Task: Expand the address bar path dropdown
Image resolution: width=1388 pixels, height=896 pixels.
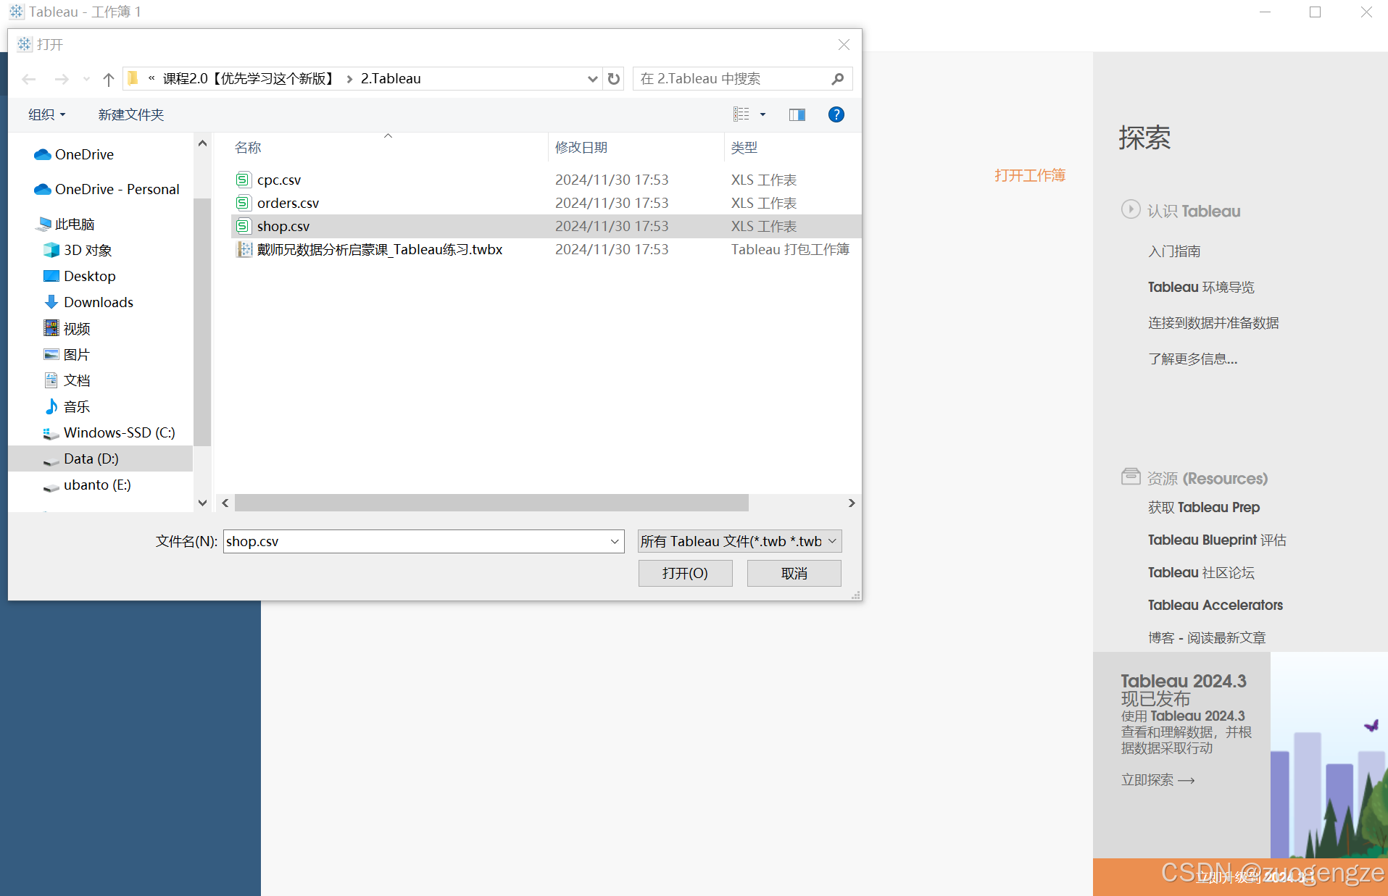Action: point(592,78)
